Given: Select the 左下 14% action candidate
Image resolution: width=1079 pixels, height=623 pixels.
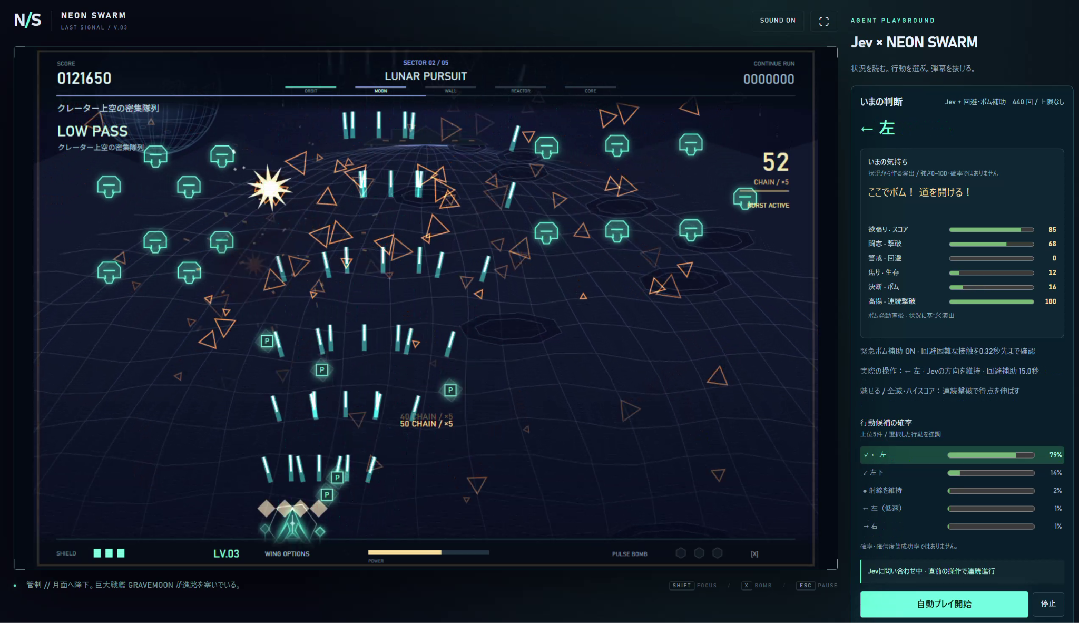Looking at the screenshot, I should coord(962,473).
